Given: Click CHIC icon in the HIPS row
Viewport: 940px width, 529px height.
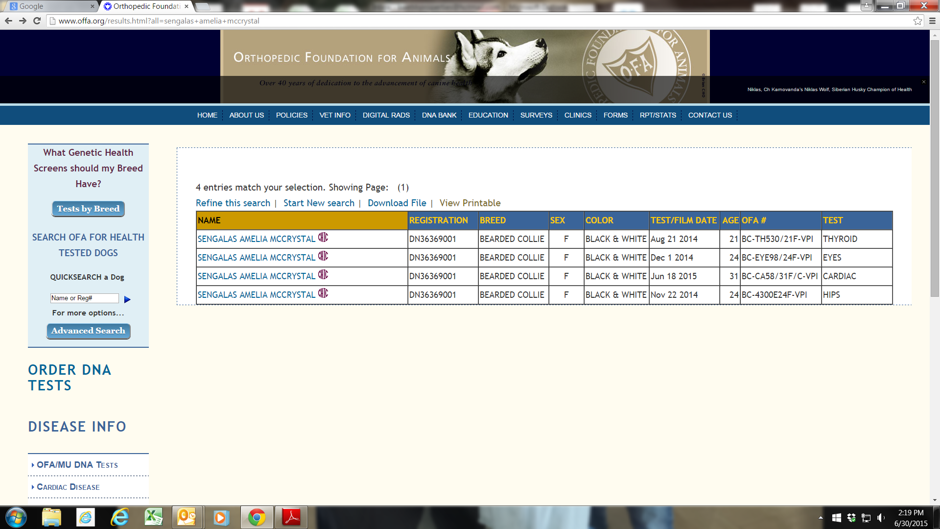Looking at the screenshot, I should coord(323,293).
